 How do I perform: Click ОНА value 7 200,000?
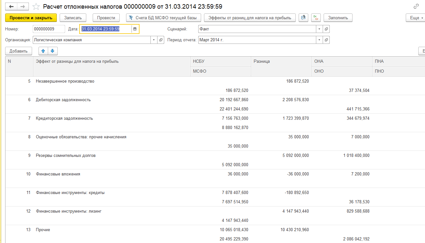(x=360, y=174)
